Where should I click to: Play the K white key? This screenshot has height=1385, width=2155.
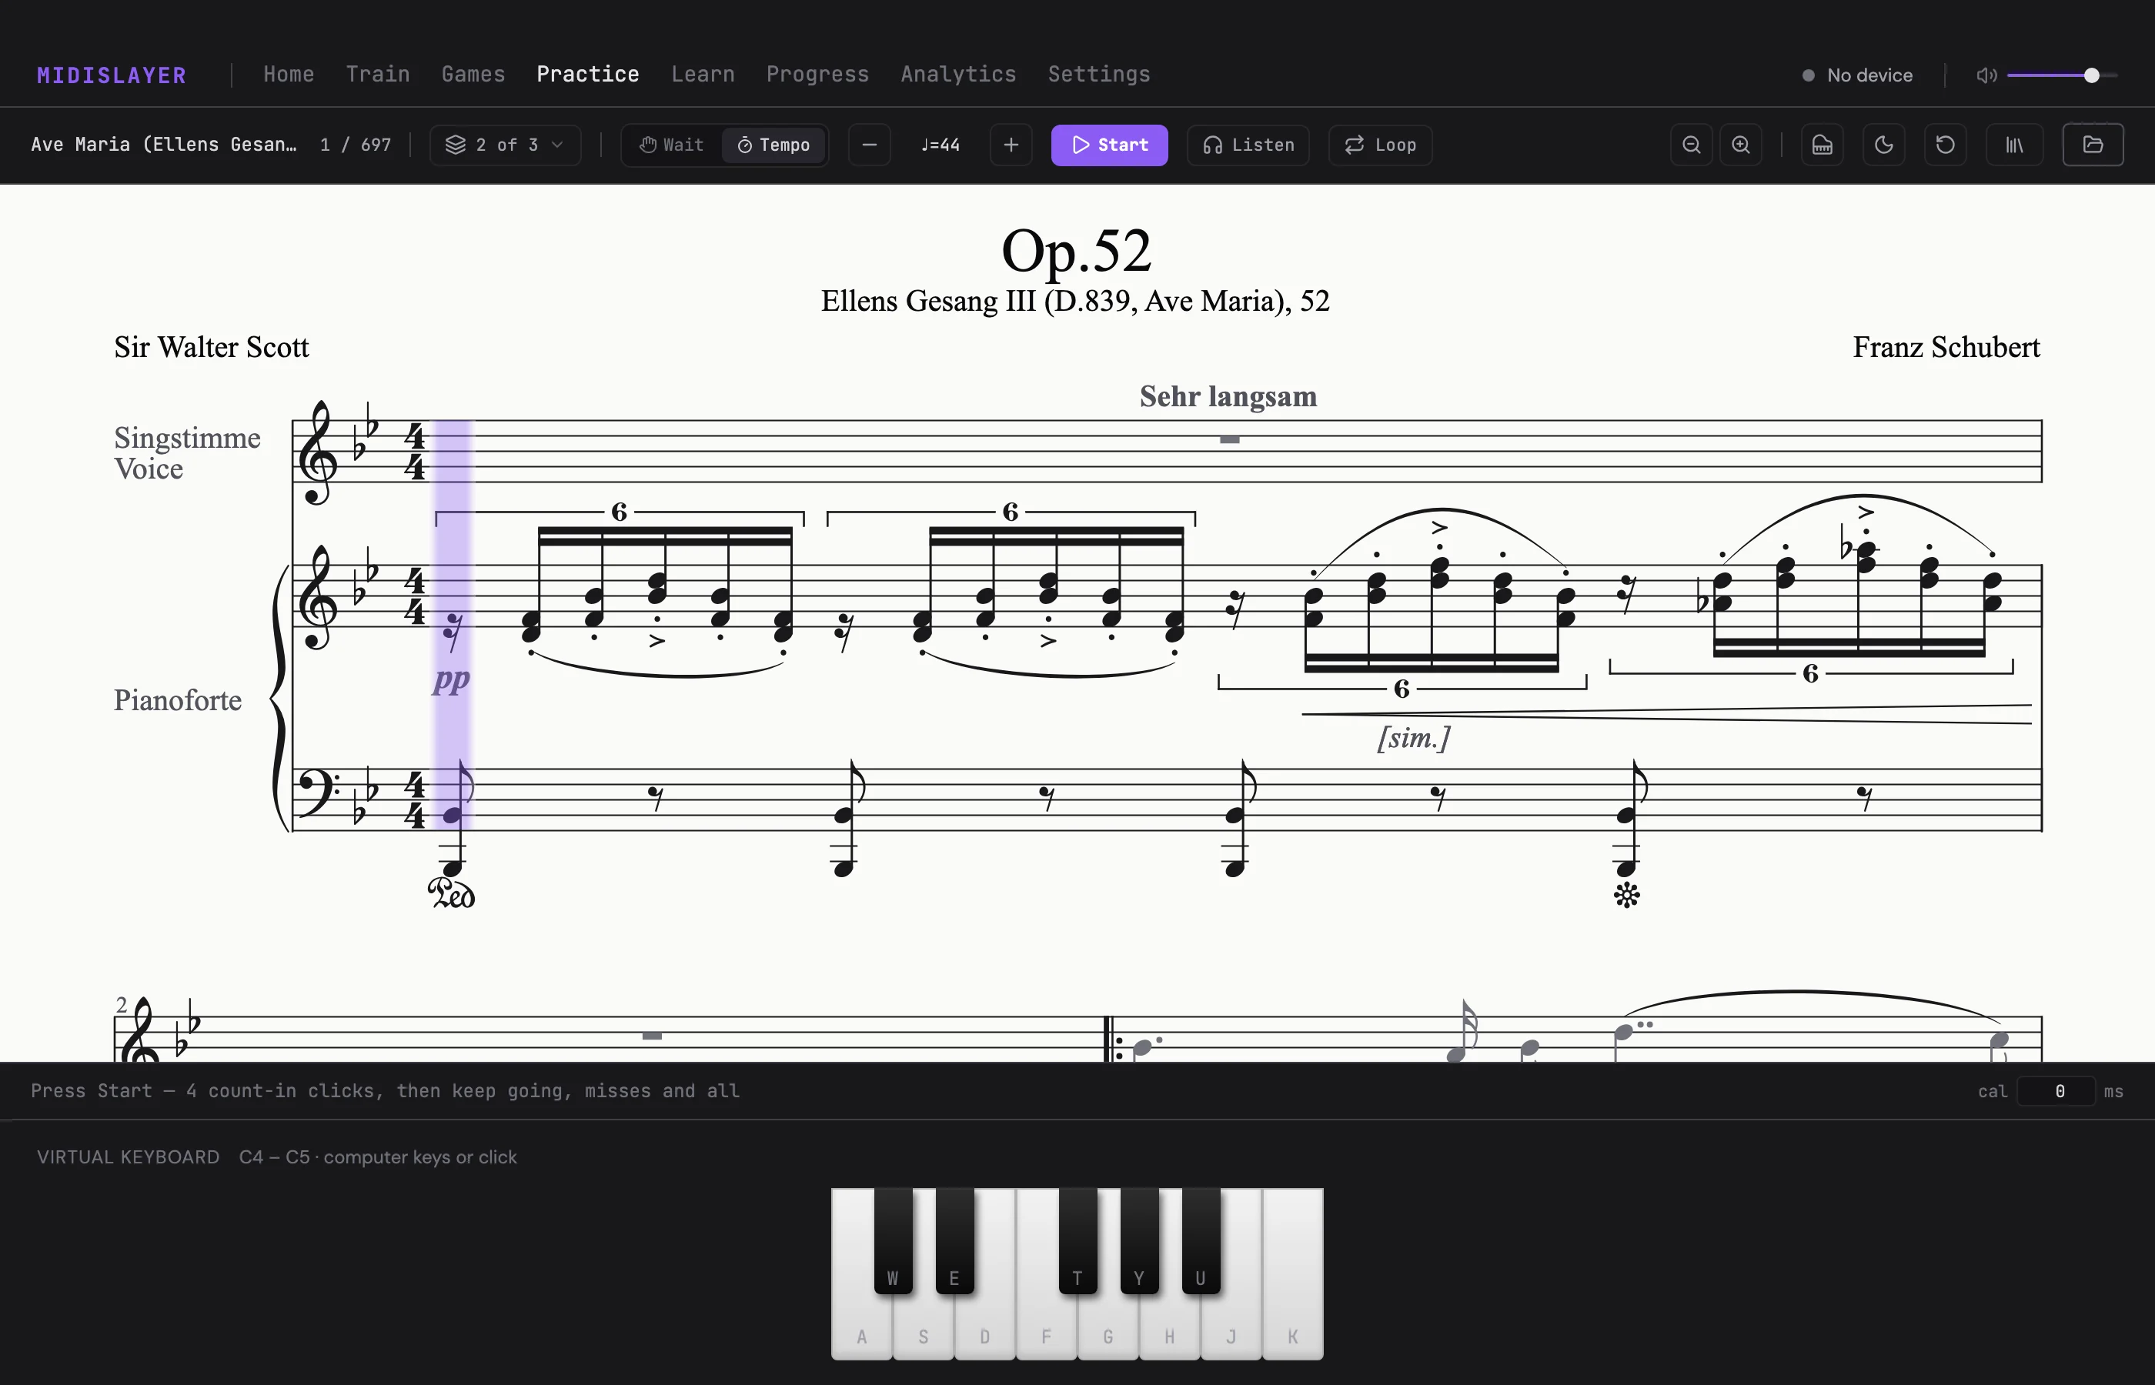(x=1292, y=1327)
